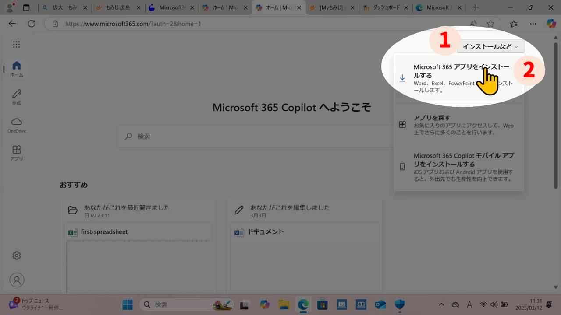Go to Home in left sidebar
This screenshot has width=561, height=315.
click(x=17, y=69)
